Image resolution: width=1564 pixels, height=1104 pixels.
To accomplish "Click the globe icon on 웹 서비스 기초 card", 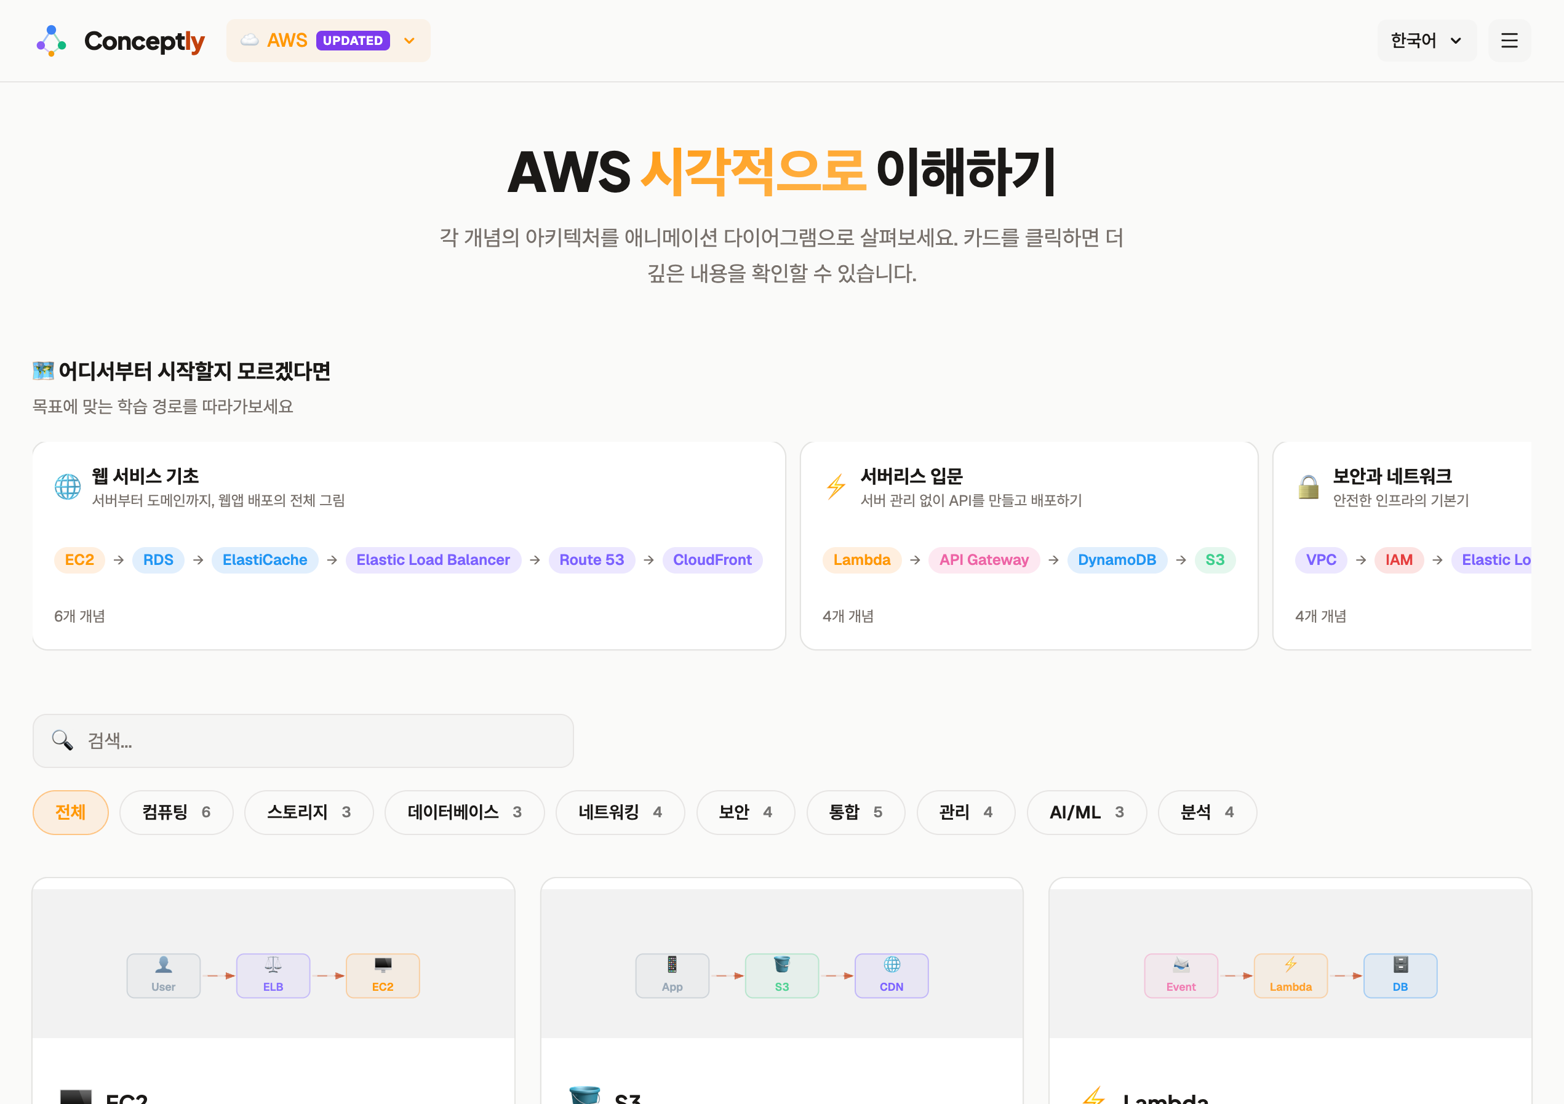I will pos(68,487).
